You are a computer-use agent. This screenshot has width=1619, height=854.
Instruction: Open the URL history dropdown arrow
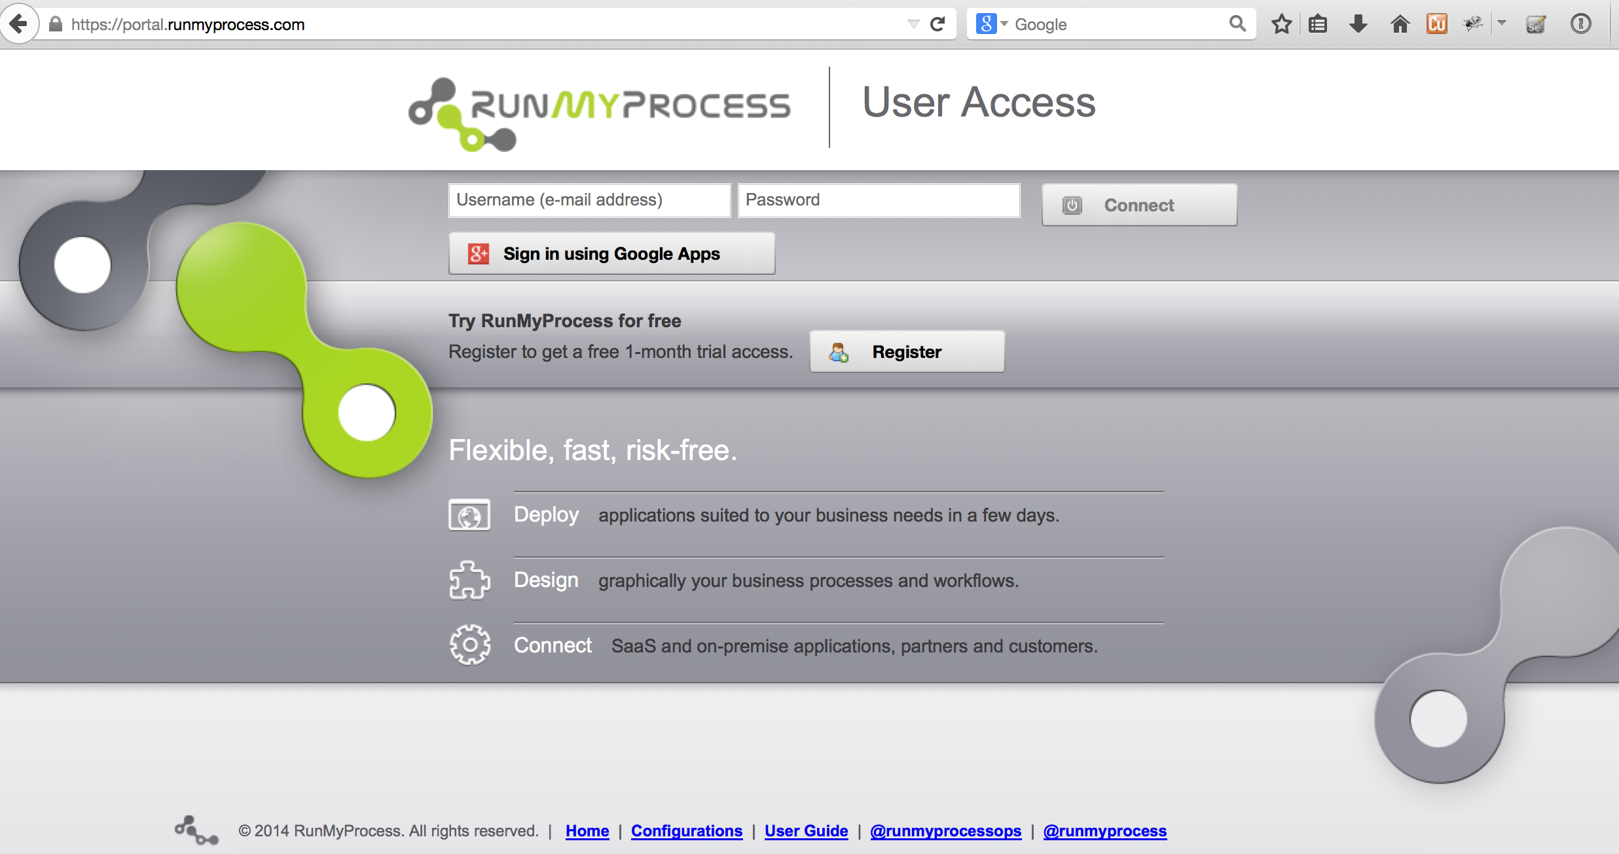913,24
